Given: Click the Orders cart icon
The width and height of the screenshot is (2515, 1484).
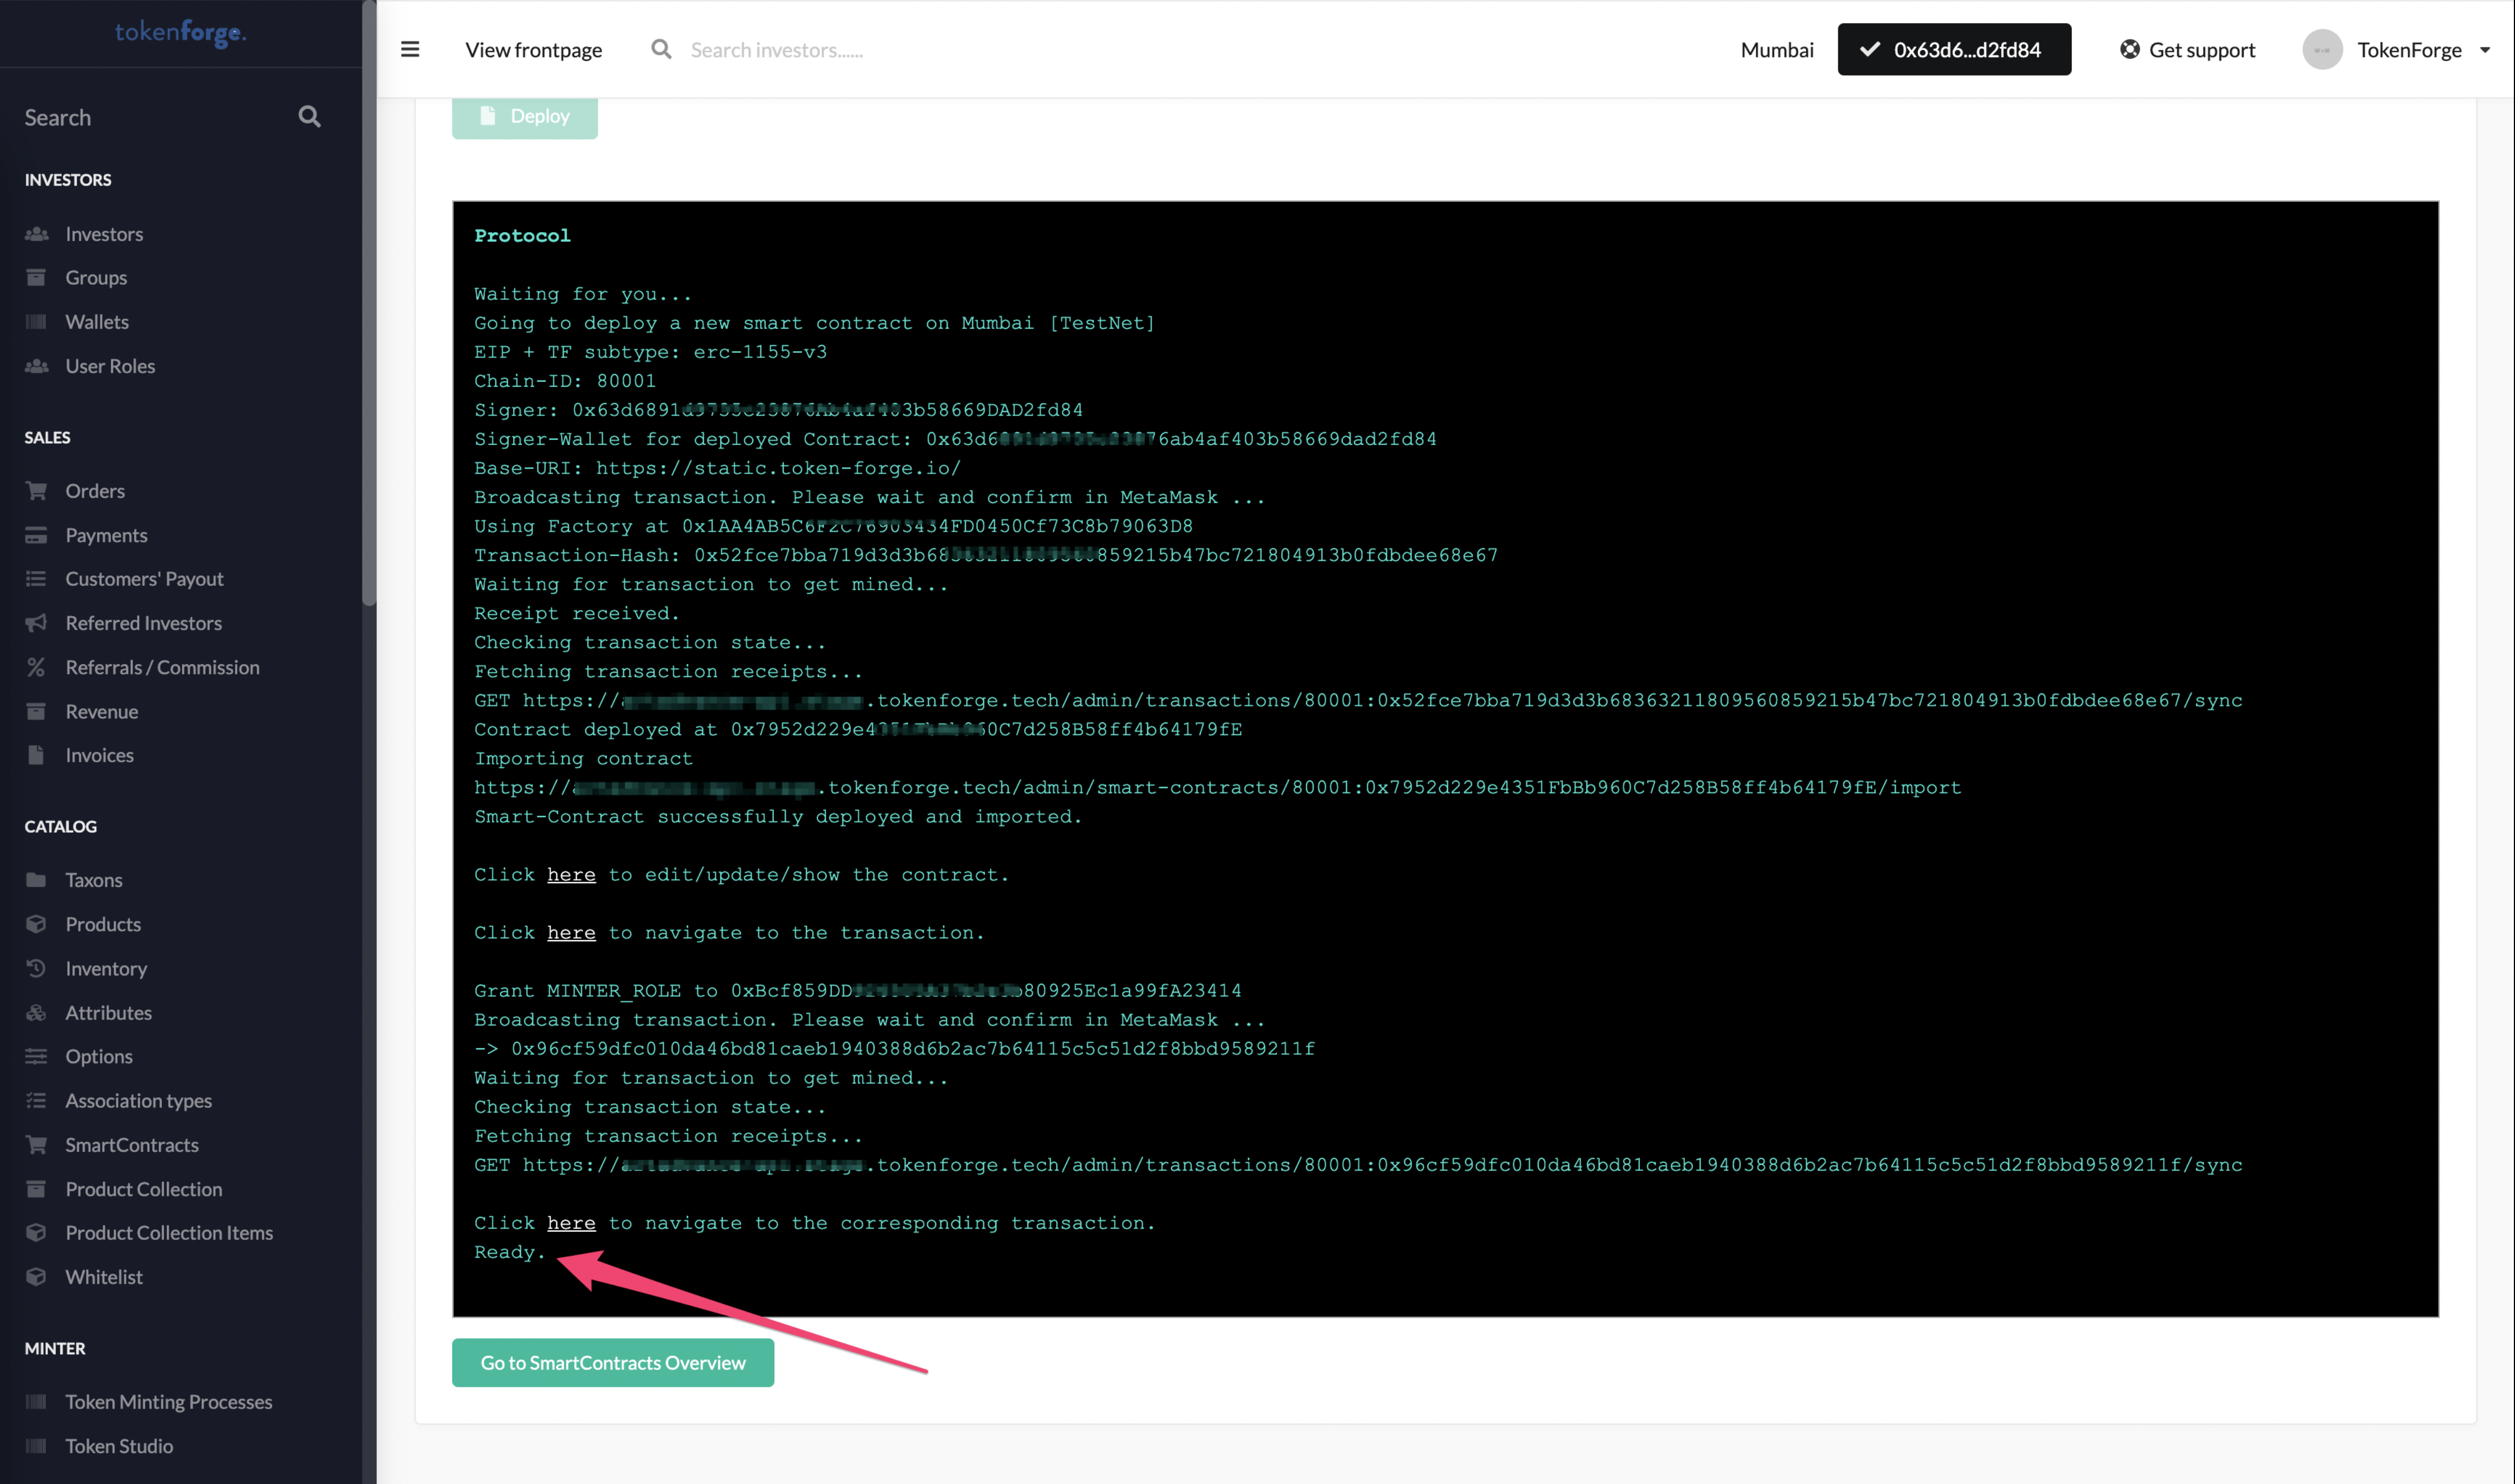Looking at the screenshot, I should 37,490.
